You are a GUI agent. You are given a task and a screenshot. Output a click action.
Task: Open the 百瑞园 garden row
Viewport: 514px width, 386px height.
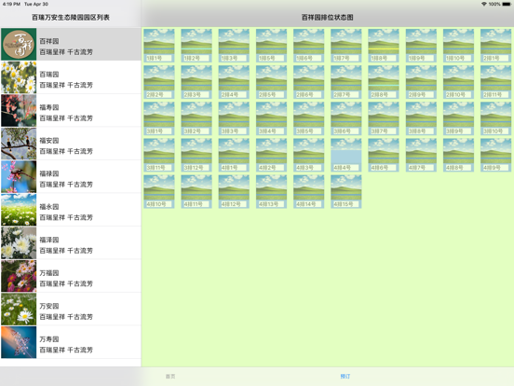coord(71,77)
